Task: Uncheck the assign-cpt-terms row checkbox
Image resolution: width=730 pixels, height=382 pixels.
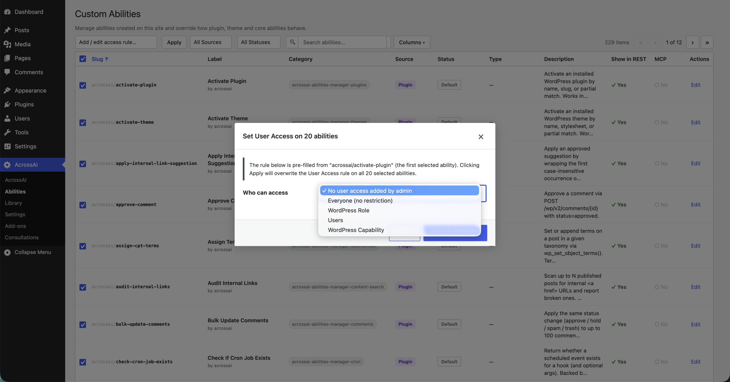Action: 83,246
